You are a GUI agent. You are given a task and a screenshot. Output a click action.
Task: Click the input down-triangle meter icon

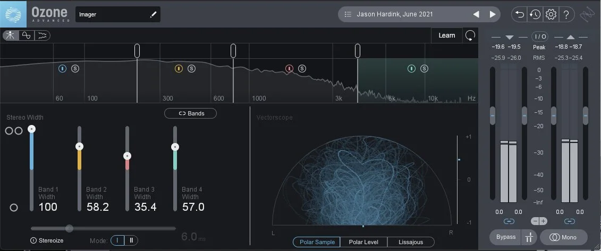(x=510, y=37)
